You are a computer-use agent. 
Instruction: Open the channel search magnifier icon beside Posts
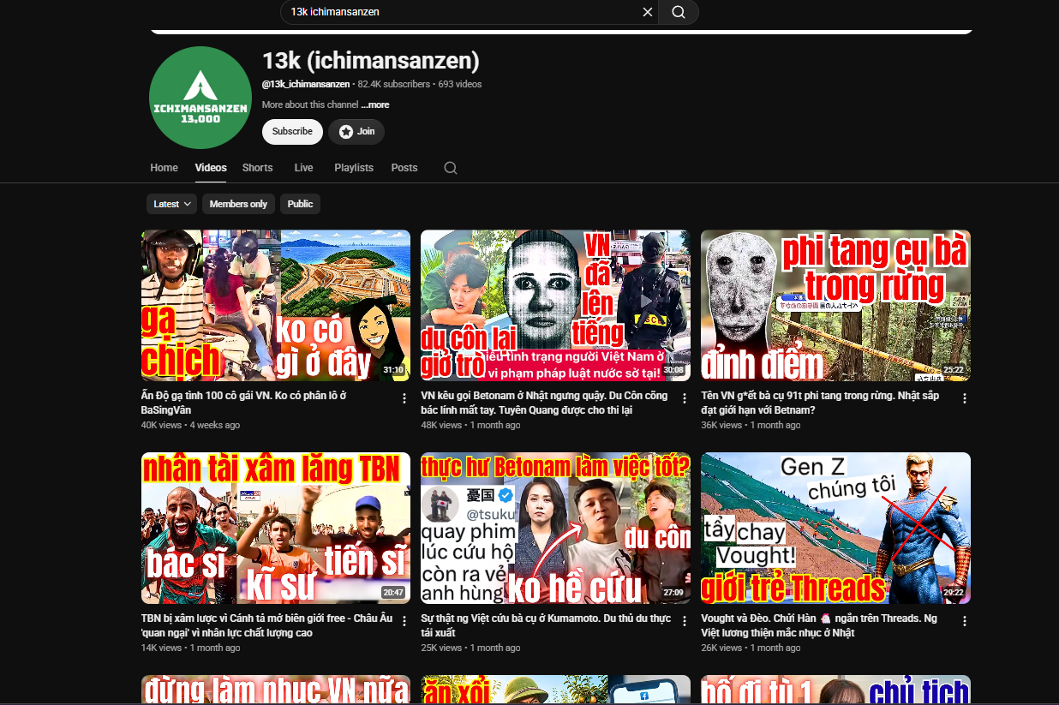coord(451,168)
